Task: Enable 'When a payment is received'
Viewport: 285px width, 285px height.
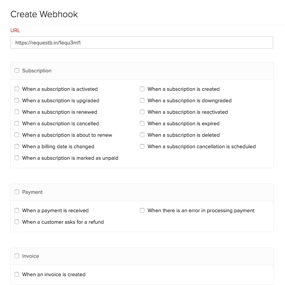Action: 17,210
